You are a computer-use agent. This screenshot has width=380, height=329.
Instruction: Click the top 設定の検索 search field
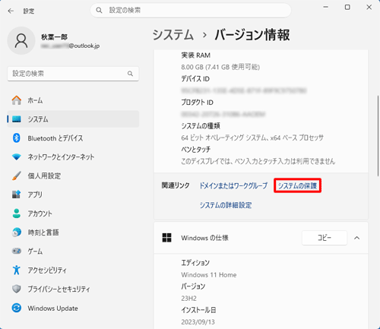point(191,11)
